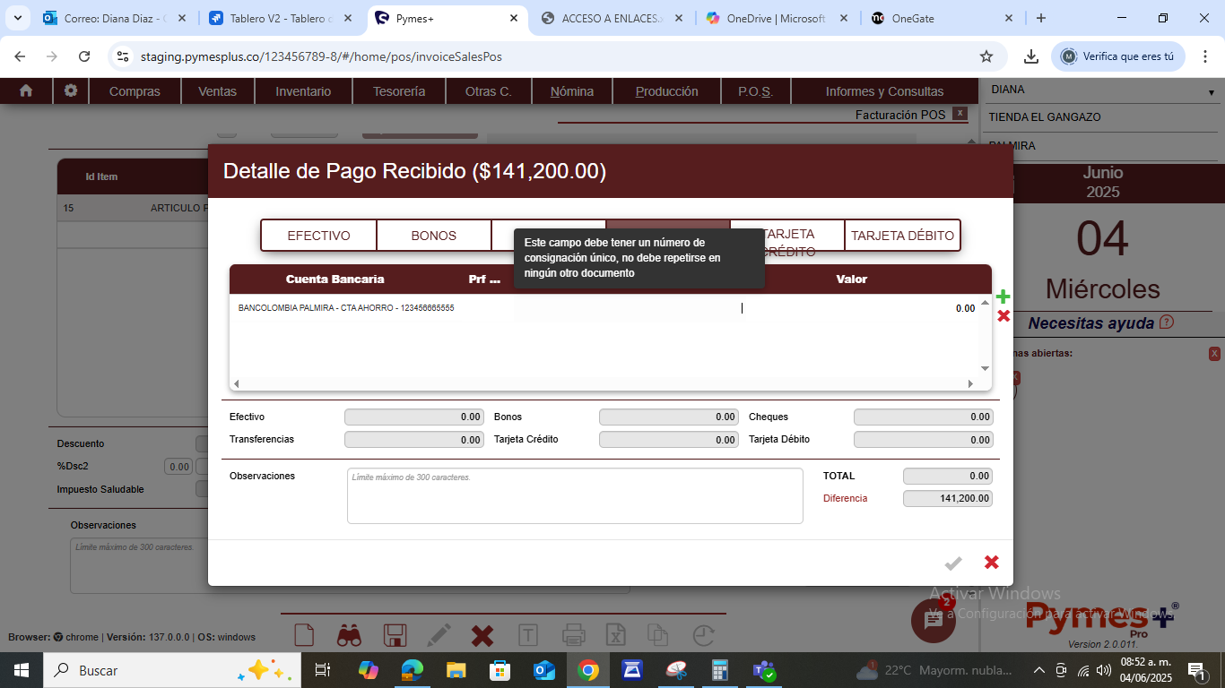Delete payment row with red X icon

coord(1003,316)
